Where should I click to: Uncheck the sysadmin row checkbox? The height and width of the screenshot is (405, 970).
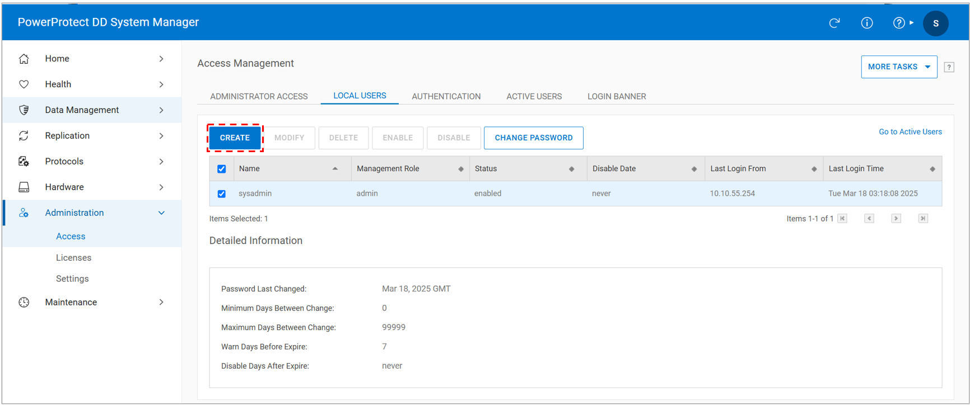click(222, 194)
